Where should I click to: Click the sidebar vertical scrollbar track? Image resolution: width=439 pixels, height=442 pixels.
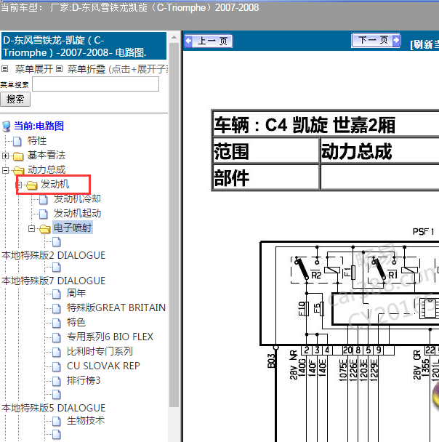click(x=174, y=225)
